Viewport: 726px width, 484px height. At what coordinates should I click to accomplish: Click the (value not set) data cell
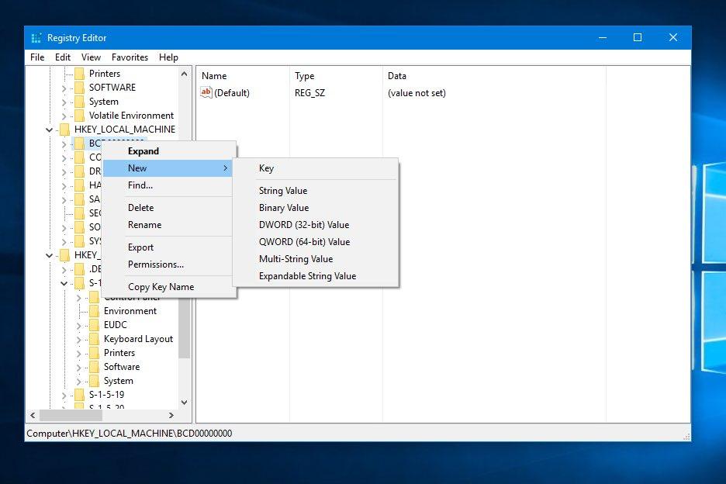click(417, 92)
